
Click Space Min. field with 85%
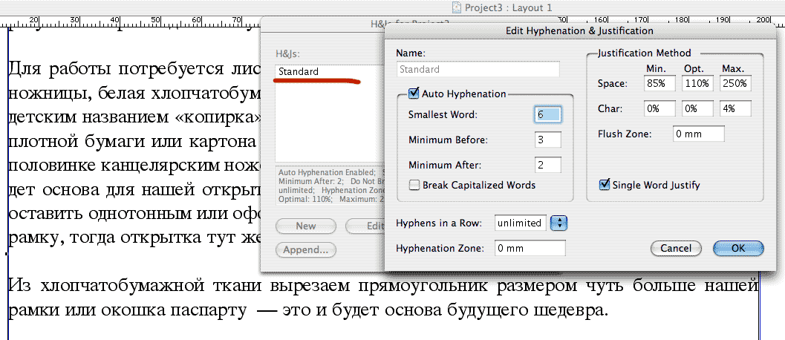(659, 84)
